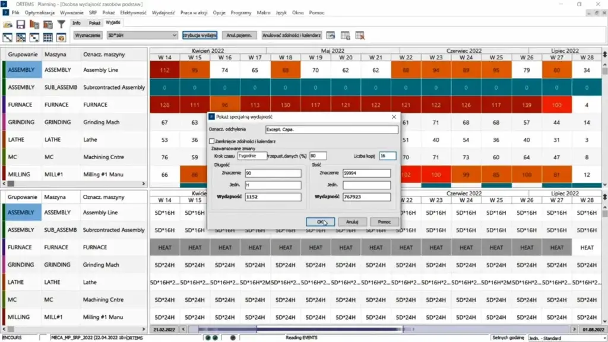Click the Krok czasu Tygodnie field
This screenshot has width=608, height=342.
pos(252,156)
